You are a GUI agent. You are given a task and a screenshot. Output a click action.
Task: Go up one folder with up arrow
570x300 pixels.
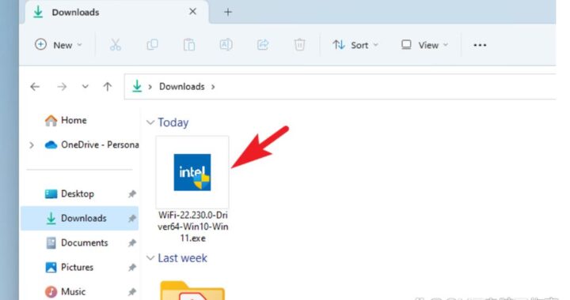pyautogui.click(x=107, y=87)
